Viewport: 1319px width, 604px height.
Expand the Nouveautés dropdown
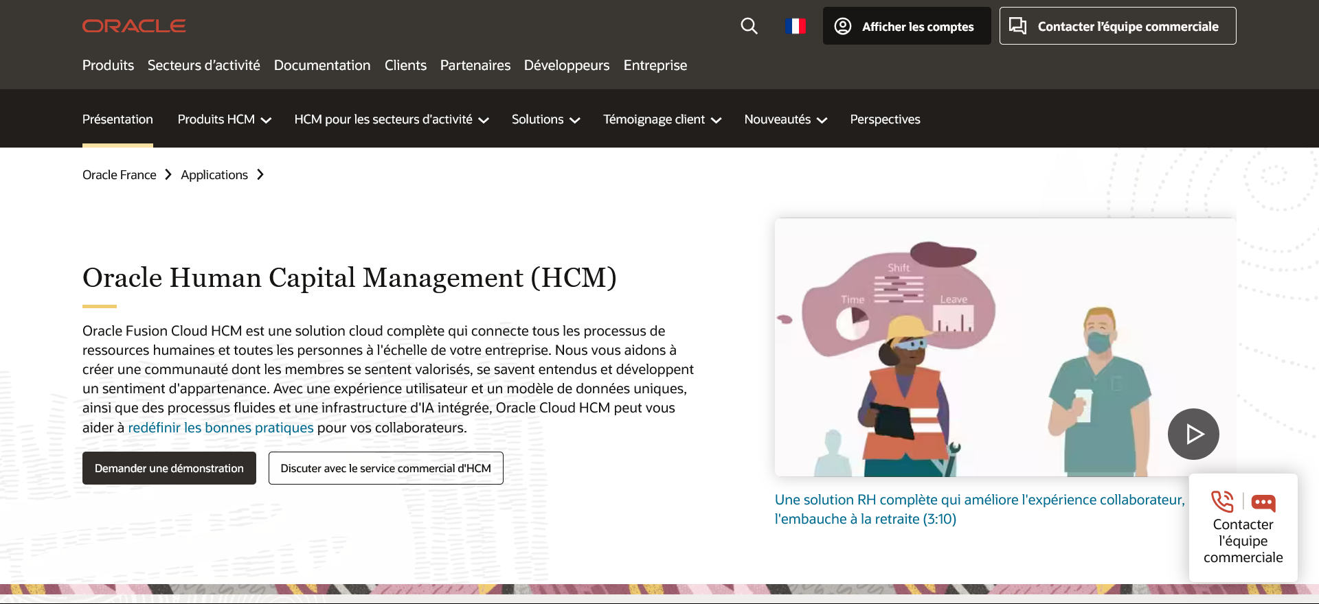(x=786, y=119)
